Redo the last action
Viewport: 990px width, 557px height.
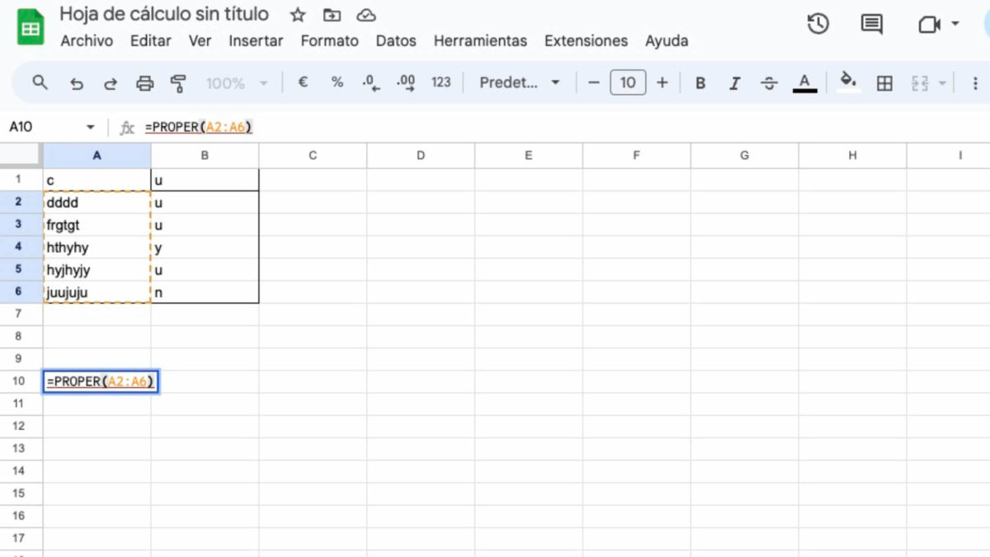[110, 83]
